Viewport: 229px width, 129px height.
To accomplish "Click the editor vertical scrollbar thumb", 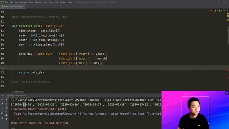I will [228, 35].
